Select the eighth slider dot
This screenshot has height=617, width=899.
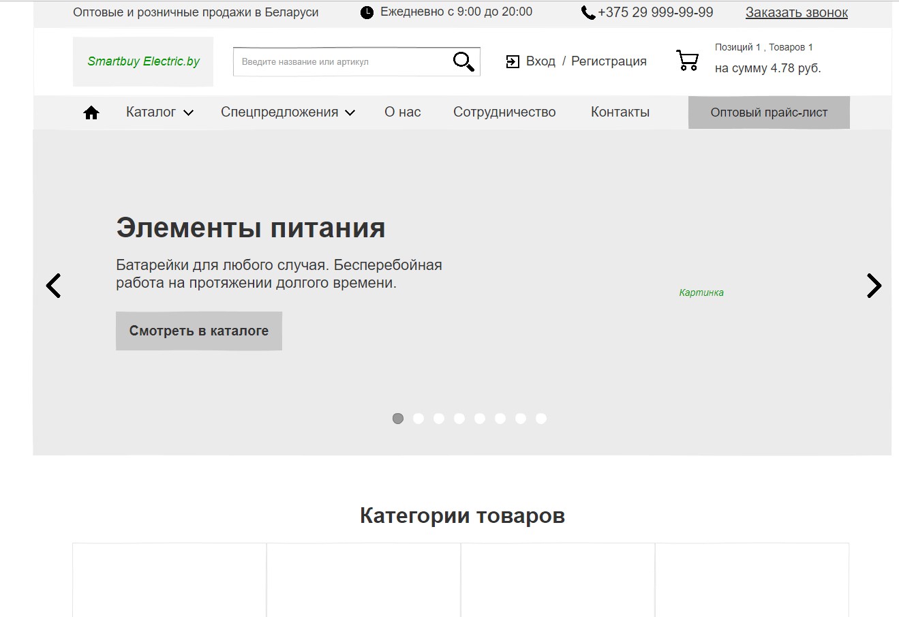tap(541, 419)
